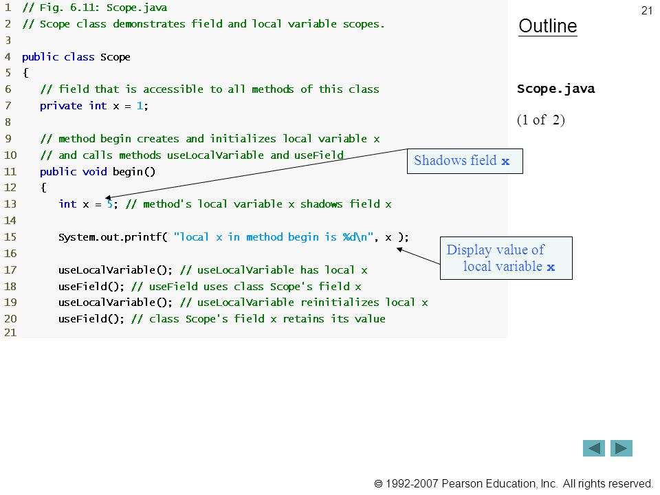Click the Outline heading
660x495 pixels.
point(548,26)
